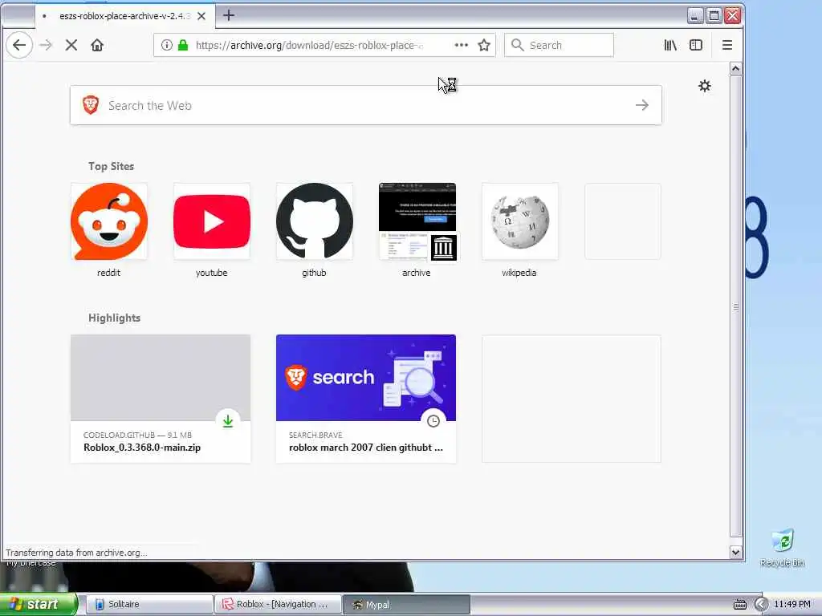
Task: Click the Roblox_0.3.368.0-main.zip highlight card
Action: pyautogui.click(x=161, y=399)
